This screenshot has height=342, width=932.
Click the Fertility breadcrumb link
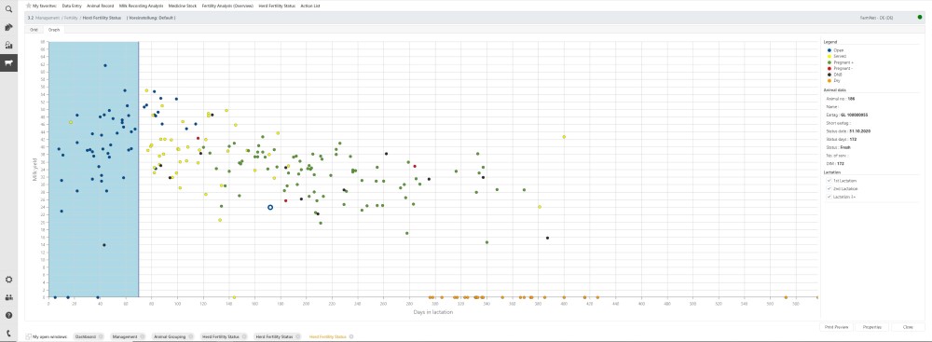[x=71, y=18]
